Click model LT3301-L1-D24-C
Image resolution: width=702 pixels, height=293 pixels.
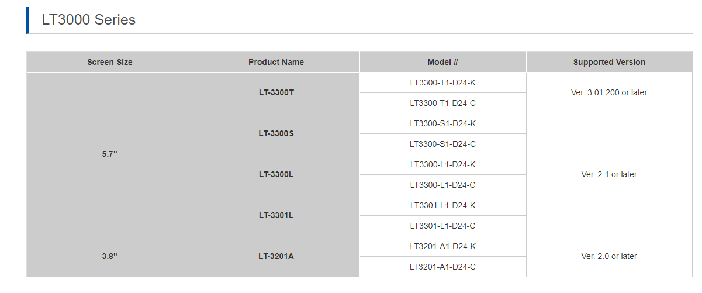pyautogui.click(x=443, y=226)
